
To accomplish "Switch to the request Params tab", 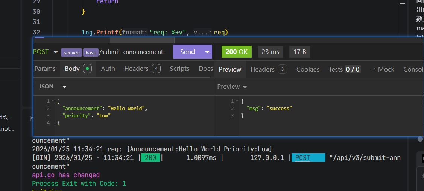I will pyautogui.click(x=45, y=69).
